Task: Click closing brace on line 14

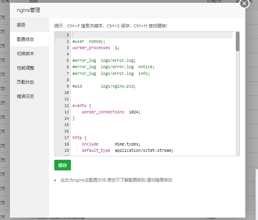Action: 74,118
